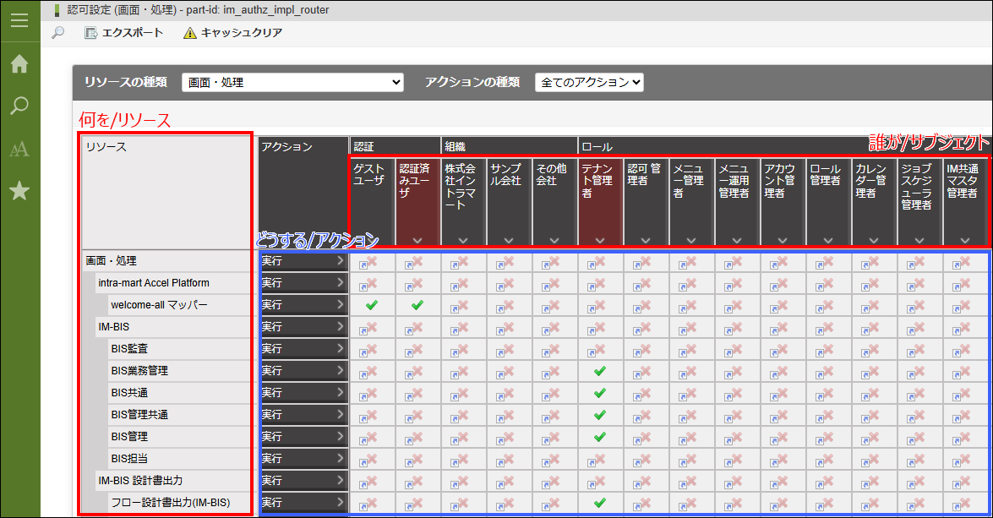Click 実行 action button for BIS担当

click(303, 459)
